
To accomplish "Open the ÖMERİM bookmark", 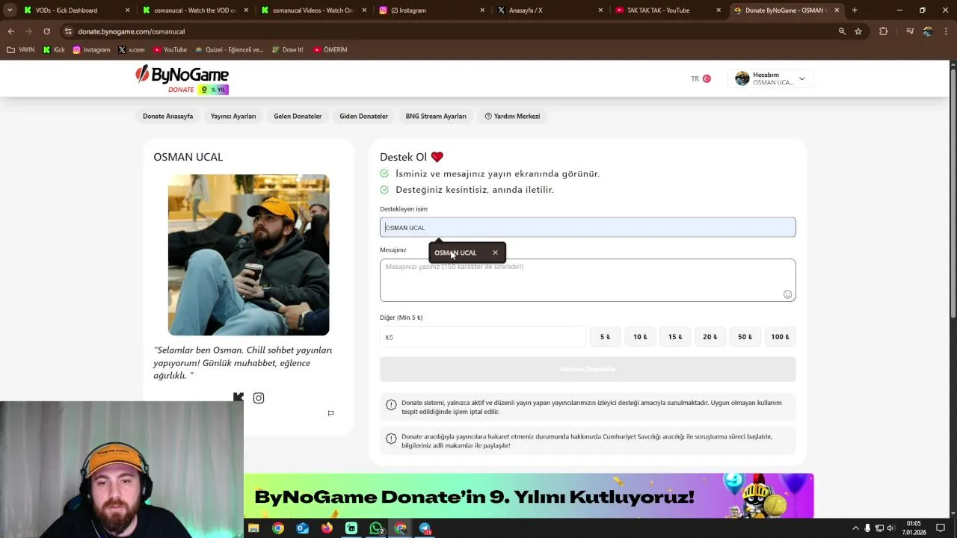I will coord(330,49).
